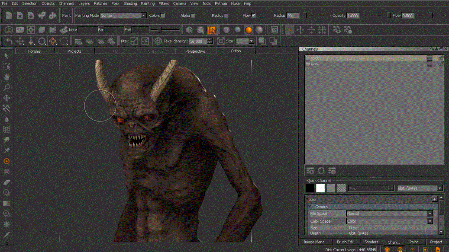
Task: Collapse the General section
Action: [310, 207]
